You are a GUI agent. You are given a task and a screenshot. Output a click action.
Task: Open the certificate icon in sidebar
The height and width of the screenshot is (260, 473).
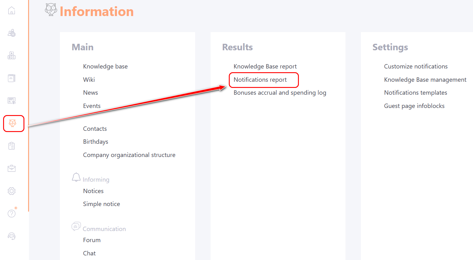[x=12, y=101]
